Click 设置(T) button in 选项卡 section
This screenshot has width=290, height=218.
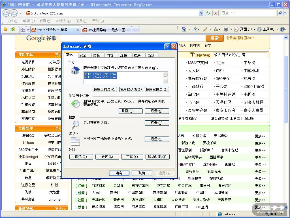point(157,139)
